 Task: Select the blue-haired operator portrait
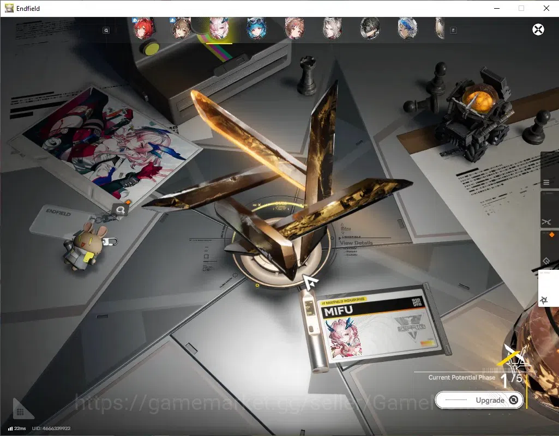coord(257,28)
